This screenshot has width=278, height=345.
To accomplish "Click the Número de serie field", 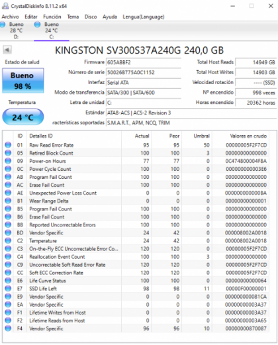I will coord(144,72).
